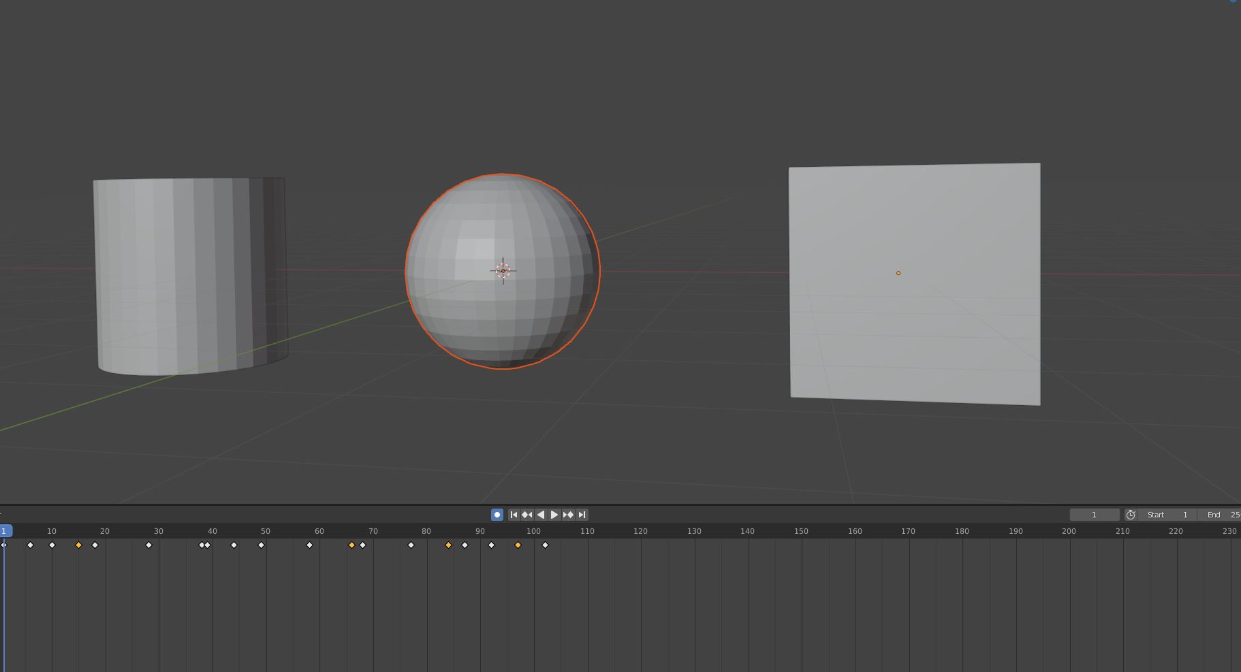Select the keyframe at frame 44

pos(234,545)
